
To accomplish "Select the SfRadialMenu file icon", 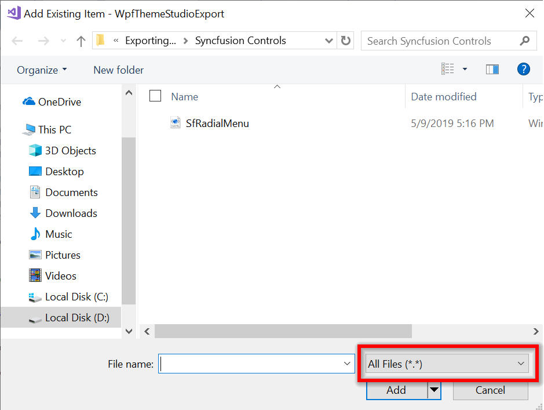I will click(x=175, y=123).
